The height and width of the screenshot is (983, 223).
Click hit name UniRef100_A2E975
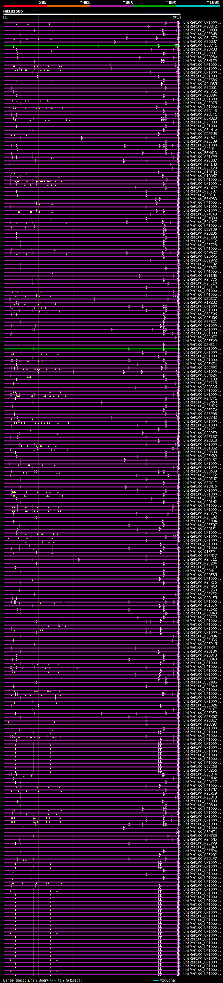pyautogui.click(x=200, y=103)
